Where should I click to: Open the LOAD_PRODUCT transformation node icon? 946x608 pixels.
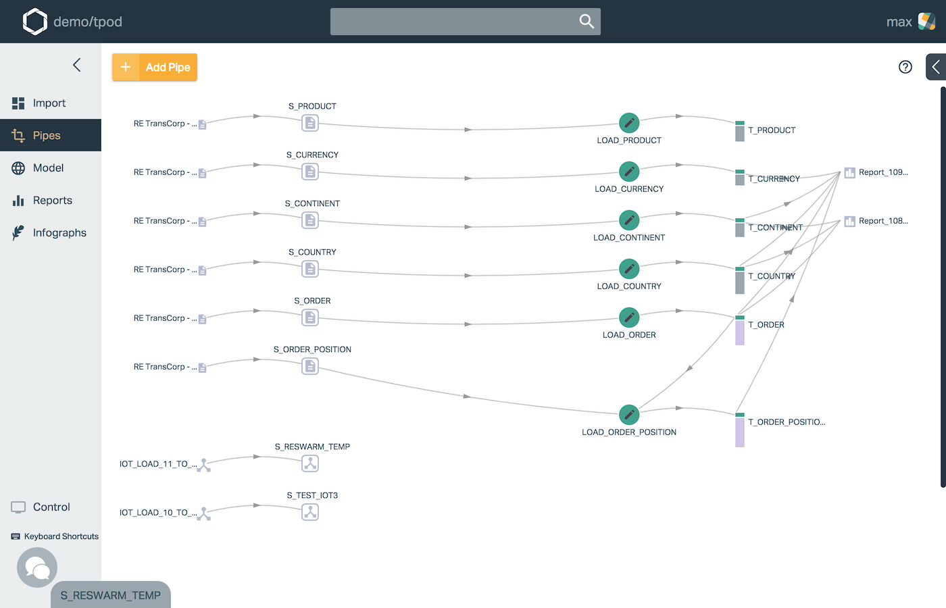coord(629,123)
